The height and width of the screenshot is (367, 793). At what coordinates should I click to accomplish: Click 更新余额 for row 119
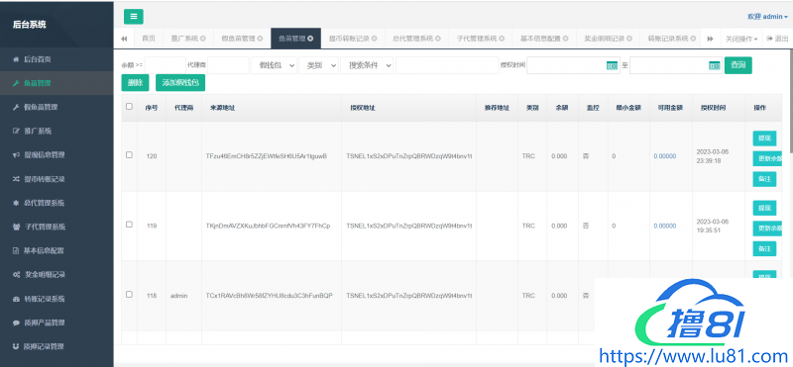[x=767, y=229]
